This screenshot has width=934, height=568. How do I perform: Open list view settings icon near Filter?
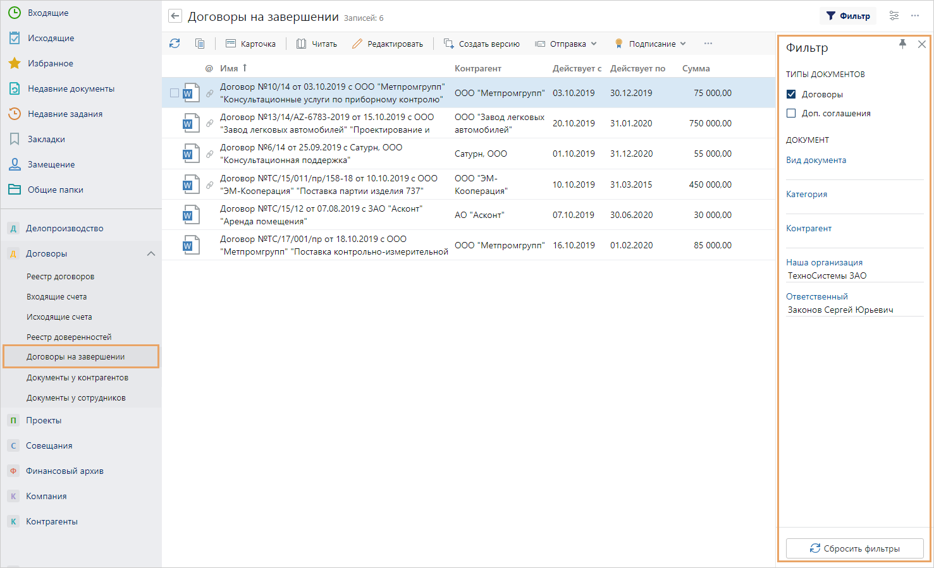click(894, 16)
